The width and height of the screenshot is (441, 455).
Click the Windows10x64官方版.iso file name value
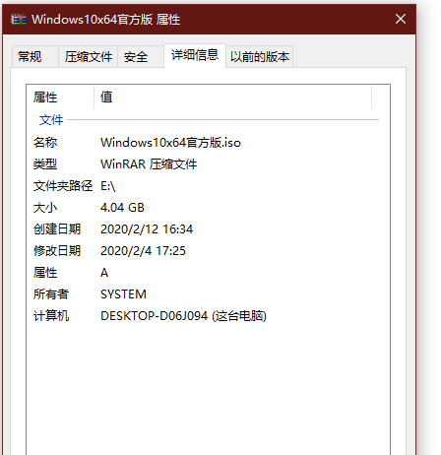coord(170,143)
